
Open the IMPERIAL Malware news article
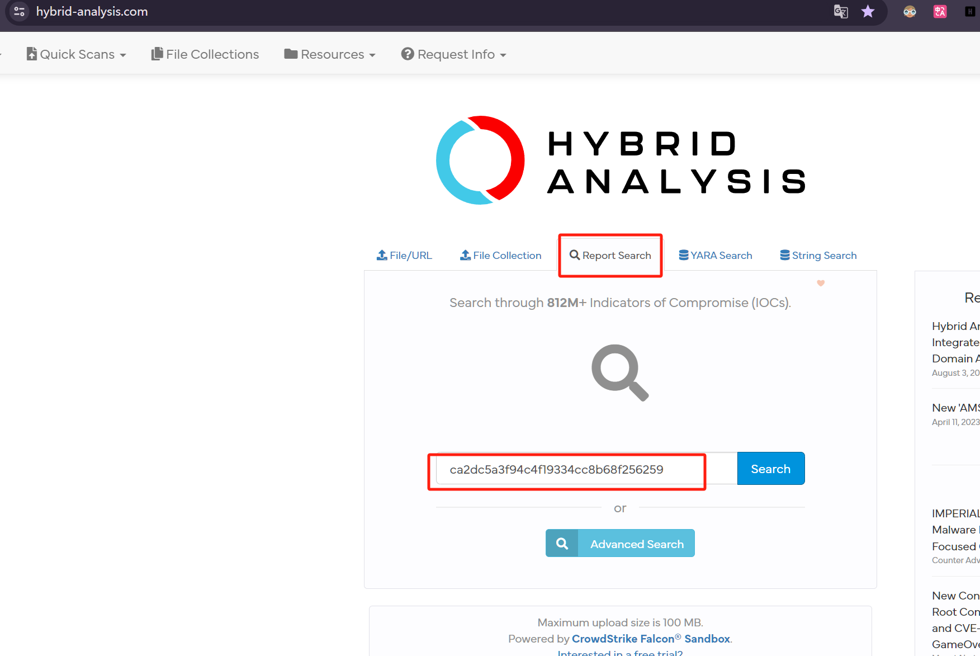pos(956,530)
